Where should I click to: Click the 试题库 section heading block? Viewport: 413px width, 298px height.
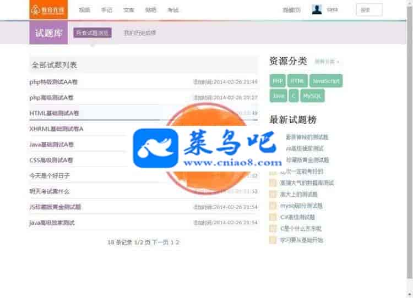click(x=48, y=33)
